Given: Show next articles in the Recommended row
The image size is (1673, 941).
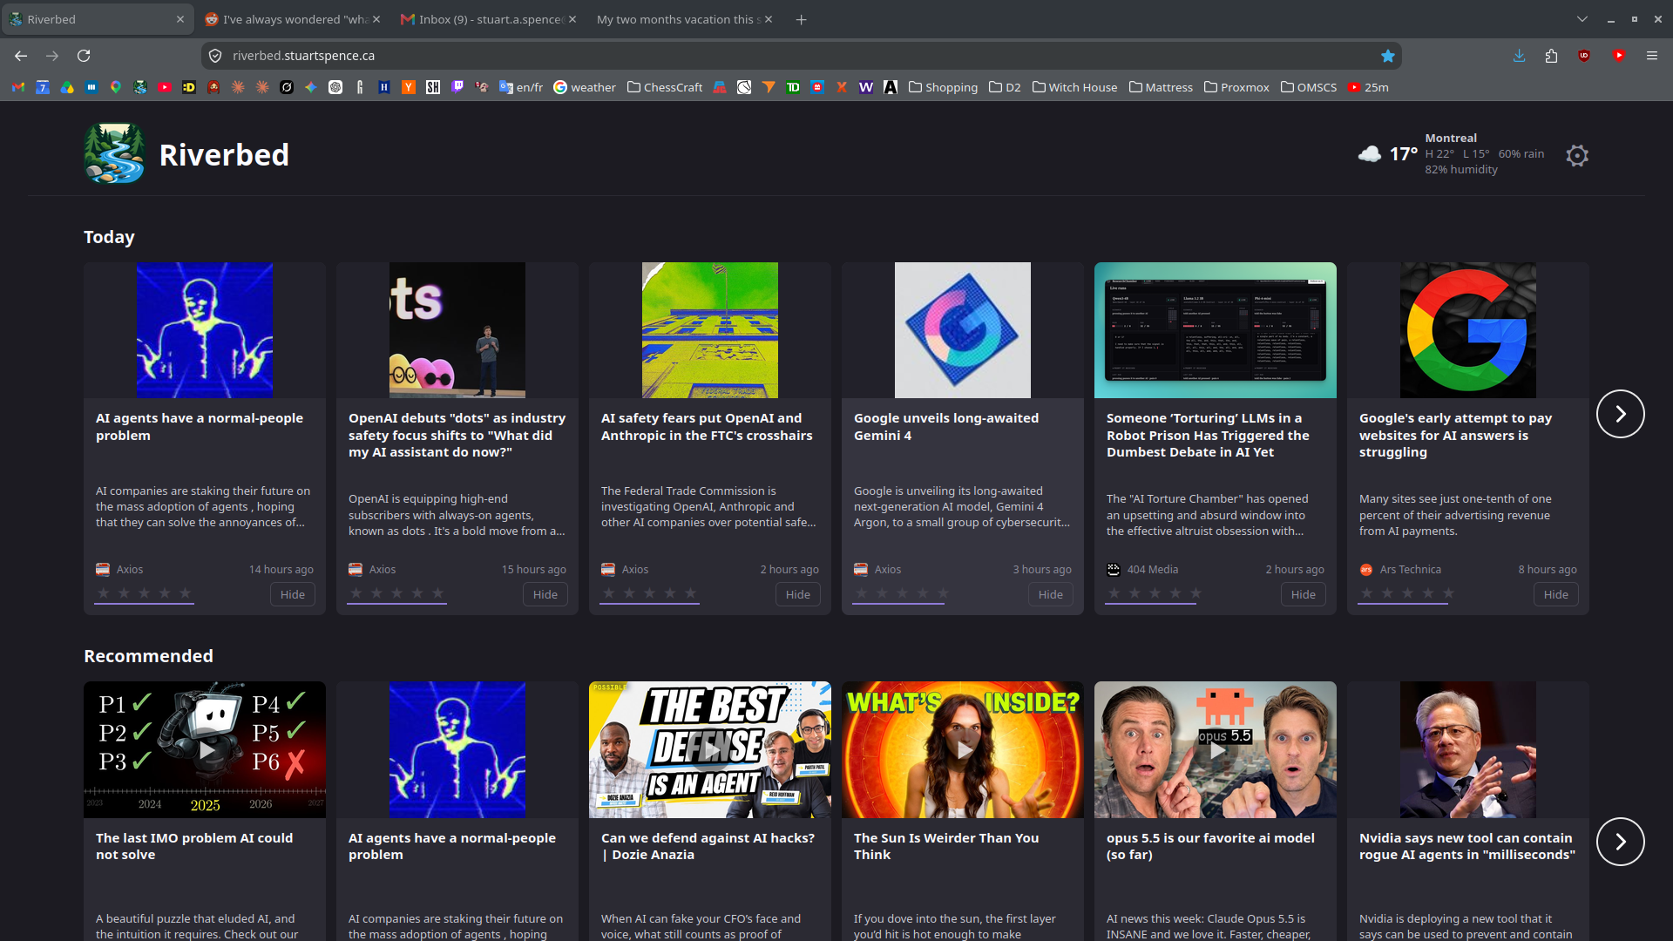Looking at the screenshot, I should coord(1620,842).
